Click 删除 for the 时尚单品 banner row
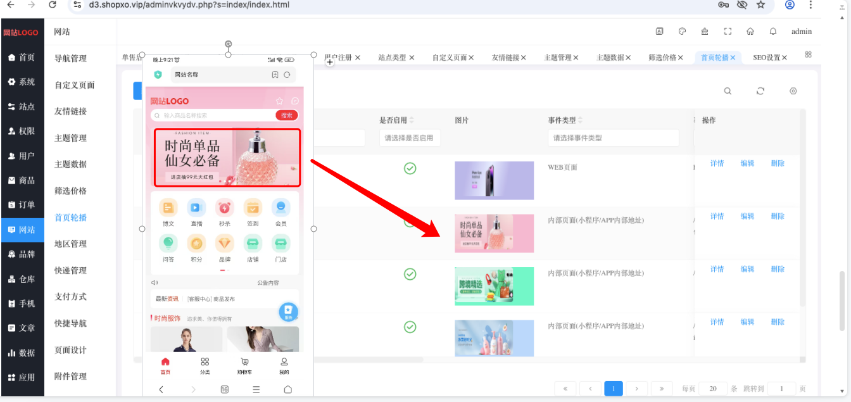The width and height of the screenshot is (851, 402). (x=778, y=217)
